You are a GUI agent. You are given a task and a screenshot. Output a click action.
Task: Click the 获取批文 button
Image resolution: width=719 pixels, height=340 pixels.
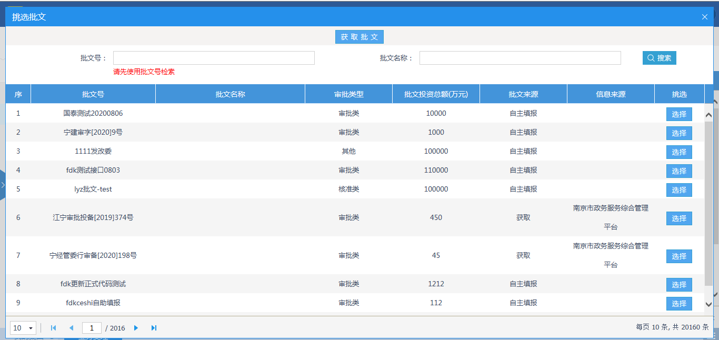tap(359, 37)
